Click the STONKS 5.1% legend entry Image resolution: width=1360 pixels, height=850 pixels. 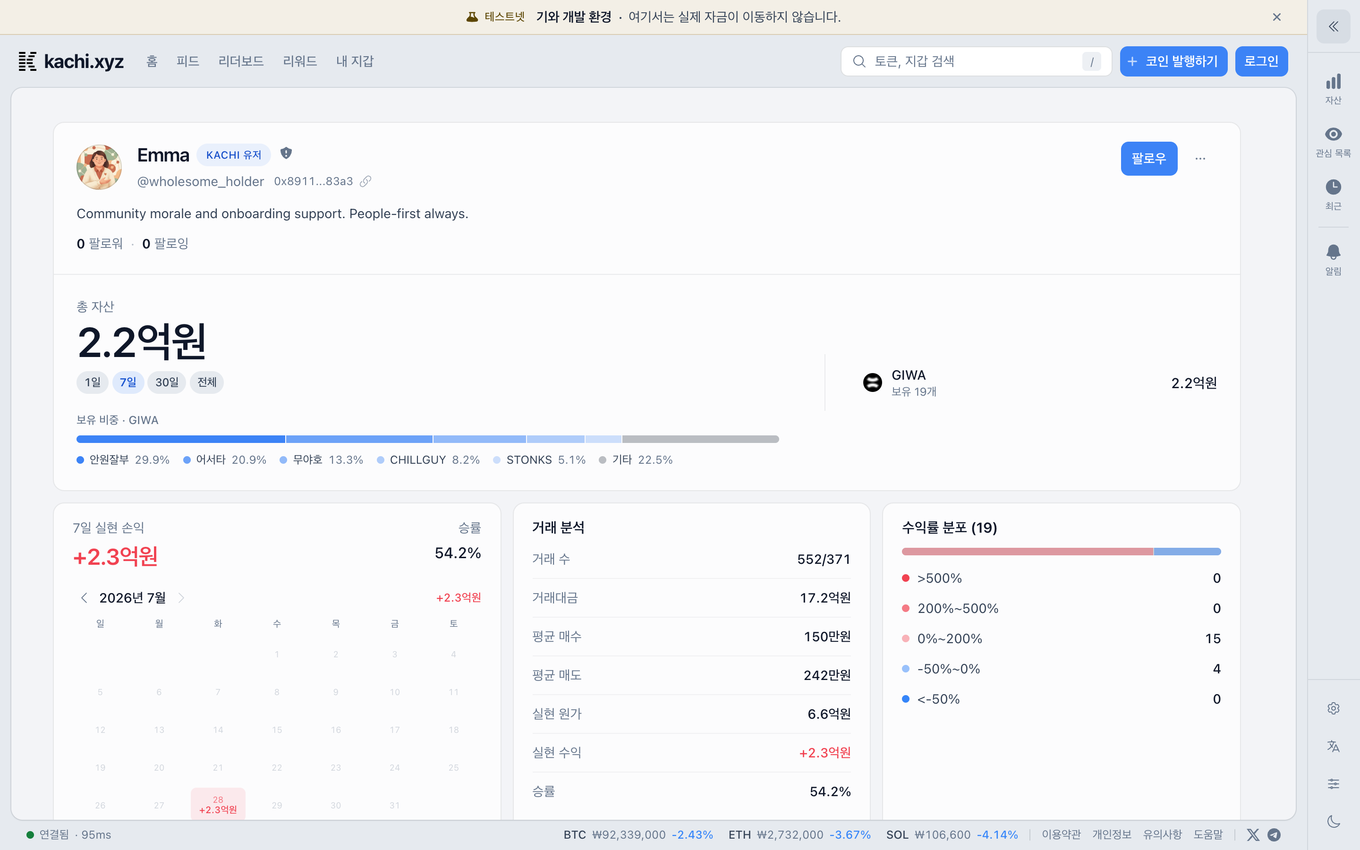click(539, 460)
